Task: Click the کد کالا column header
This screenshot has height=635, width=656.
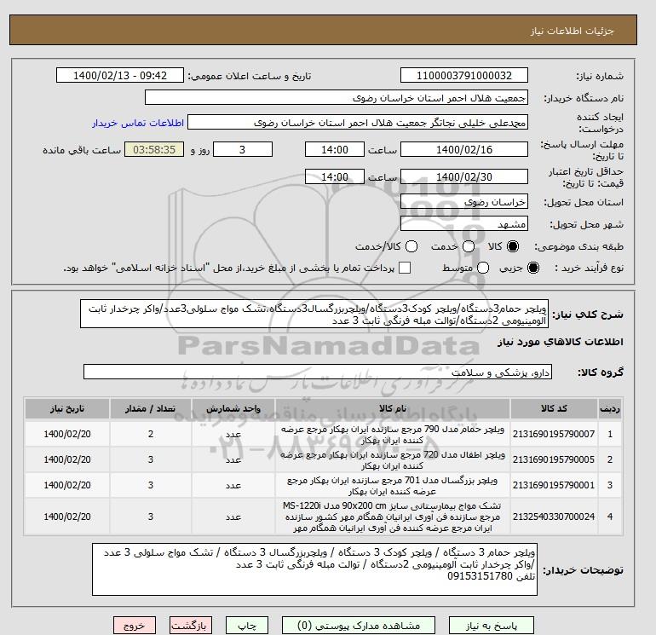Action: (x=554, y=408)
